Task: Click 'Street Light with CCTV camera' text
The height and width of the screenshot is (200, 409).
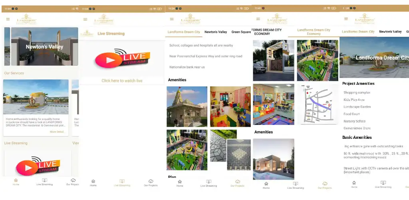Action: (x=376, y=170)
